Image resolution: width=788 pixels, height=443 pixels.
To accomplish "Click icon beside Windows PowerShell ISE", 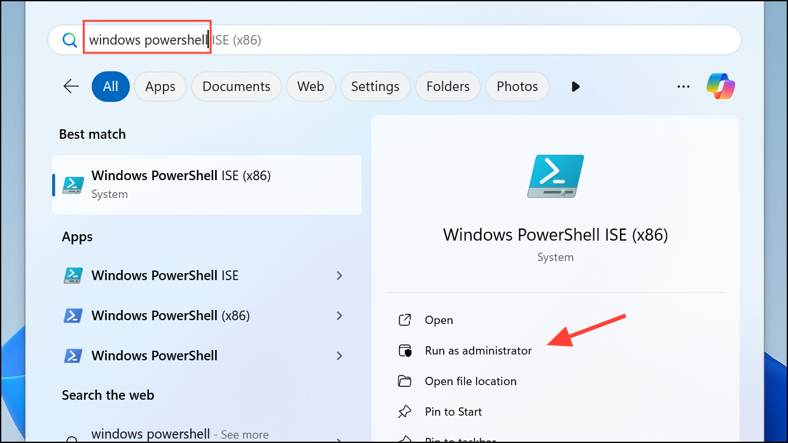I will coord(73,276).
